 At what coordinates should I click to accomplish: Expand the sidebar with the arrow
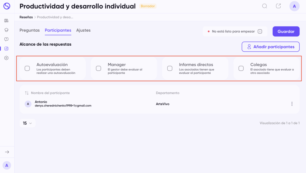pos(7,152)
